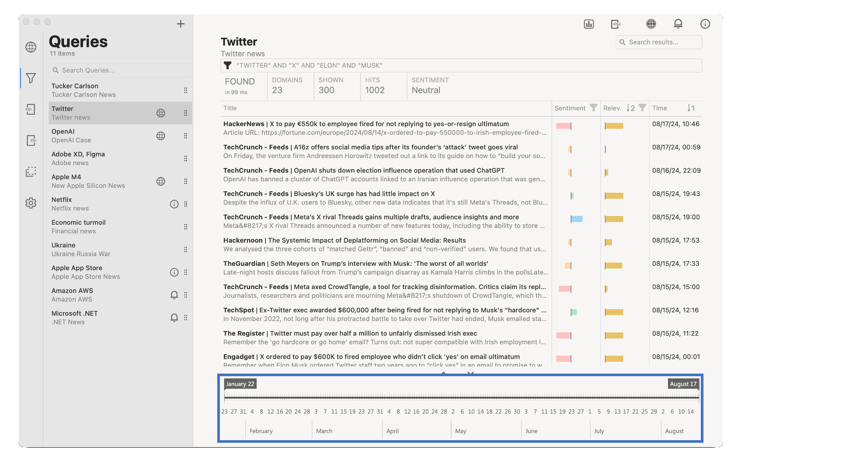Viewport: 841px width, 473px height.
Task: Sort results by Time column header
Action: [659, 108]
